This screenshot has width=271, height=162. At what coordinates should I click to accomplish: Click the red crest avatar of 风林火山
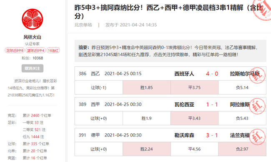point(33,19)
